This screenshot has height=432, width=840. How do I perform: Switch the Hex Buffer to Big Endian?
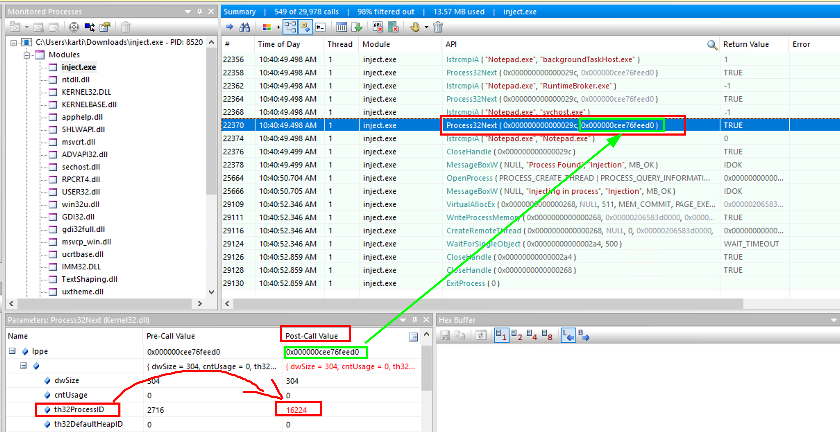point(583,335)
